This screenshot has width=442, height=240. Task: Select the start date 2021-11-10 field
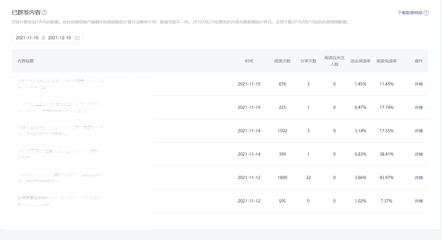[x=27, y=38]
